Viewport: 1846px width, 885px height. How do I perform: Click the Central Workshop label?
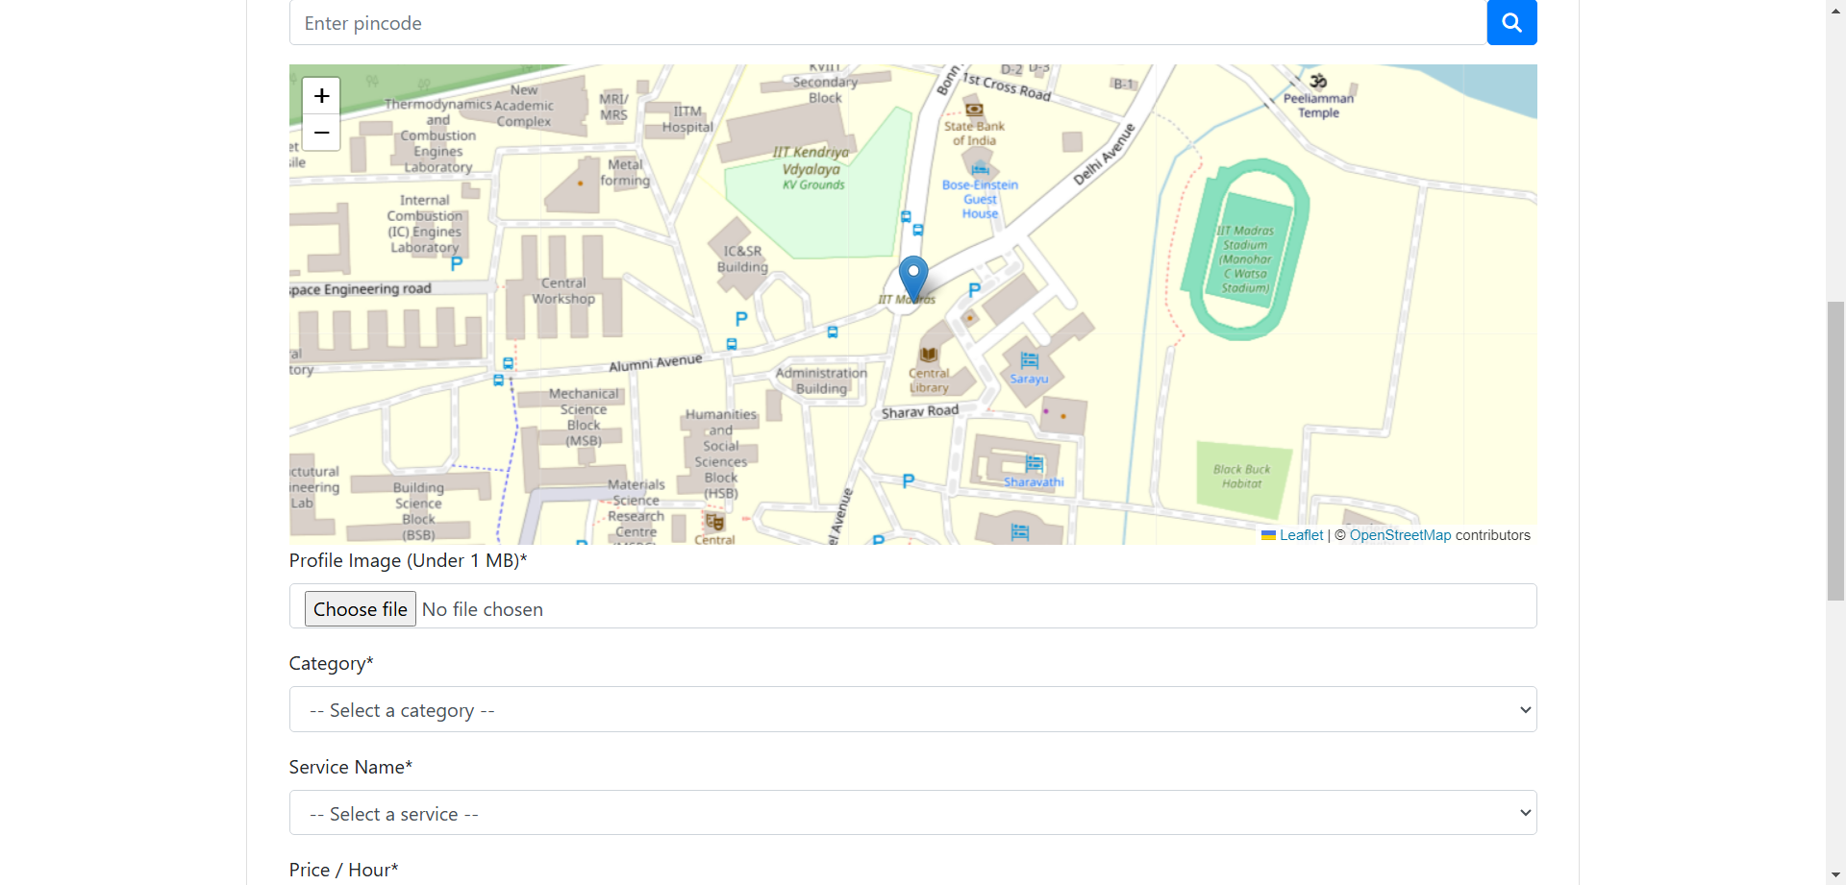coord(563,291)
